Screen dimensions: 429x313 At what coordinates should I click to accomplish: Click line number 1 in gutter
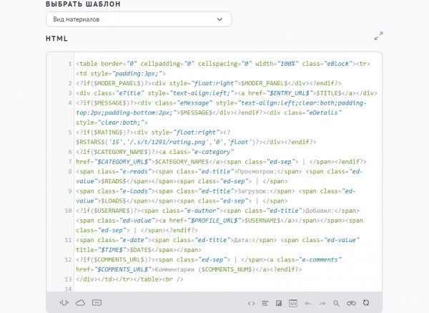[x=70, y=64]
